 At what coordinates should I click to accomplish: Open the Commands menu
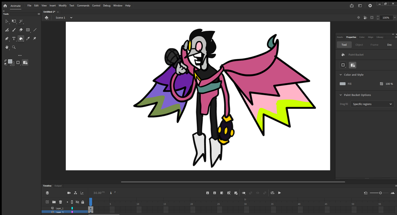coord(83,6)
